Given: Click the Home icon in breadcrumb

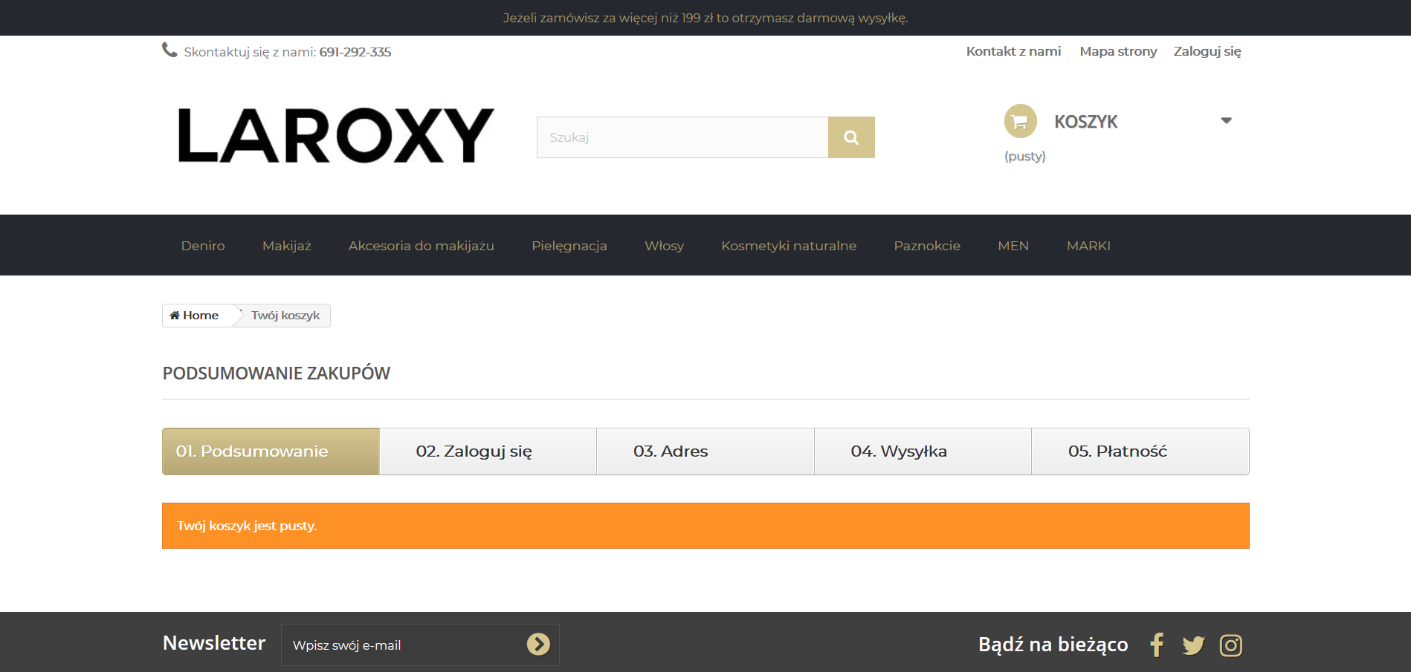Looking at the screenshot, I should 175,316.
